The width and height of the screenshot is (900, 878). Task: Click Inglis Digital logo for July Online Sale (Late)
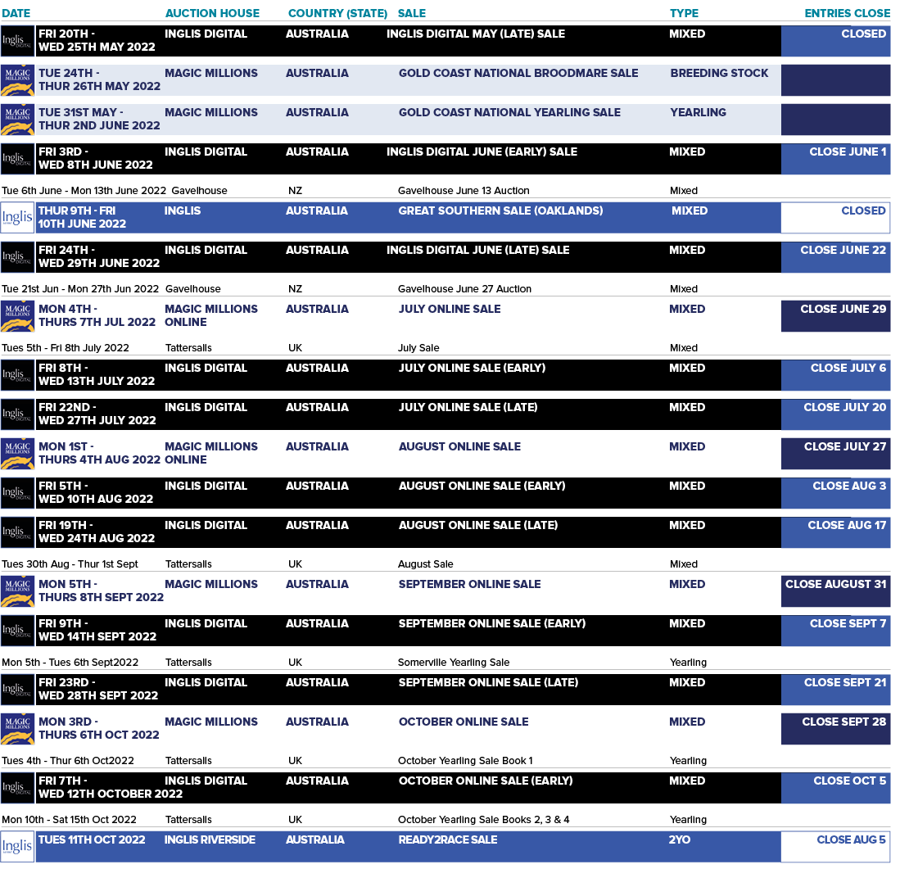click(x=17, y=414)
